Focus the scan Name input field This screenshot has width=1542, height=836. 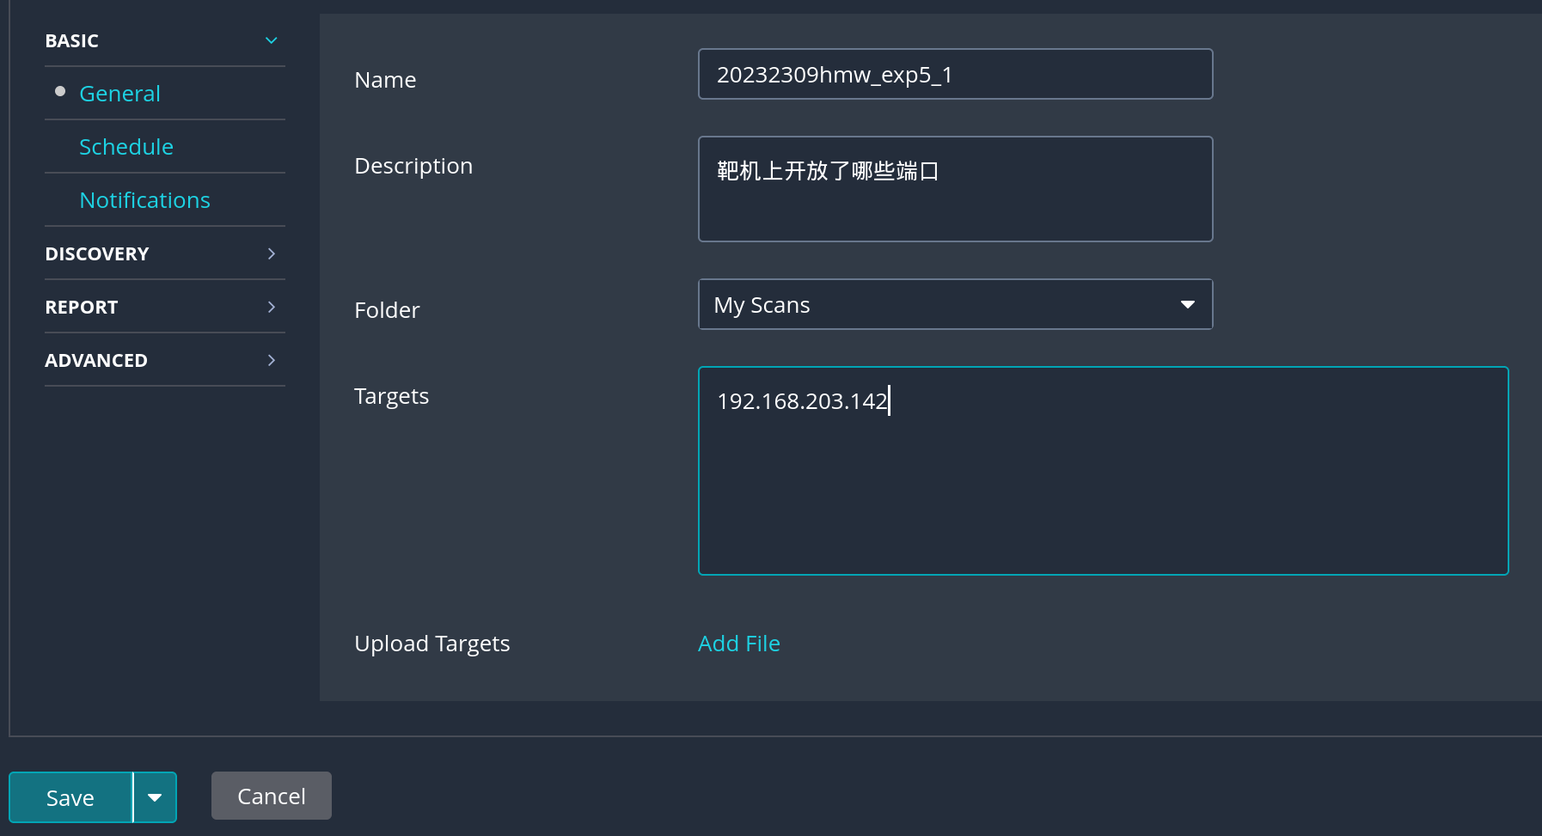(954, 75)
